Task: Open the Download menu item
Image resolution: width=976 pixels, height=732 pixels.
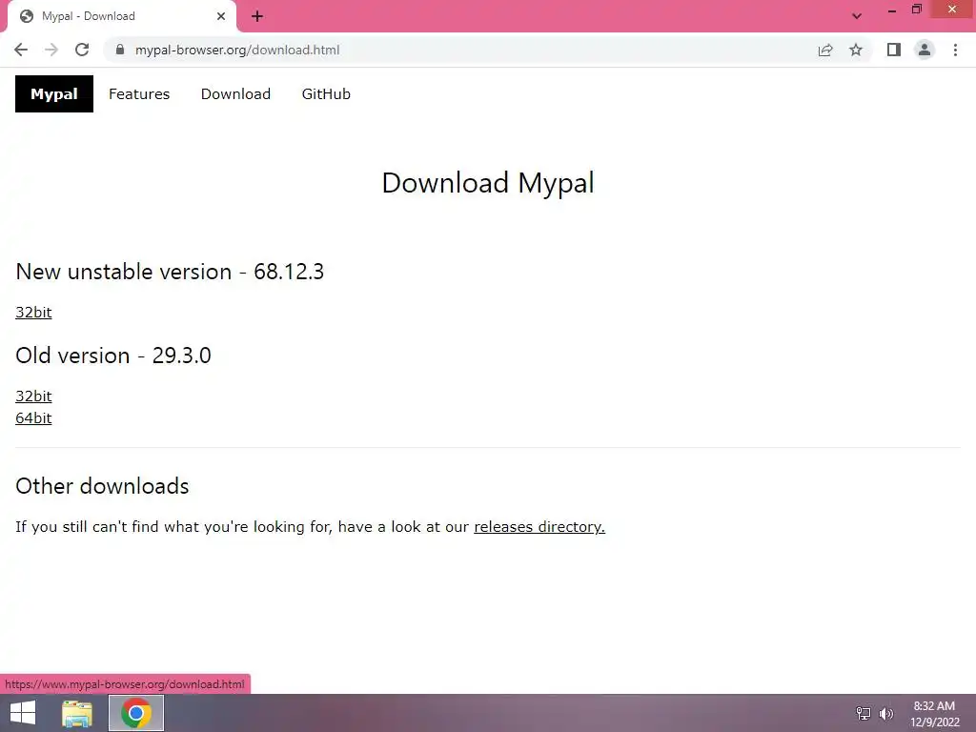Action: click(x=236, y=94)
